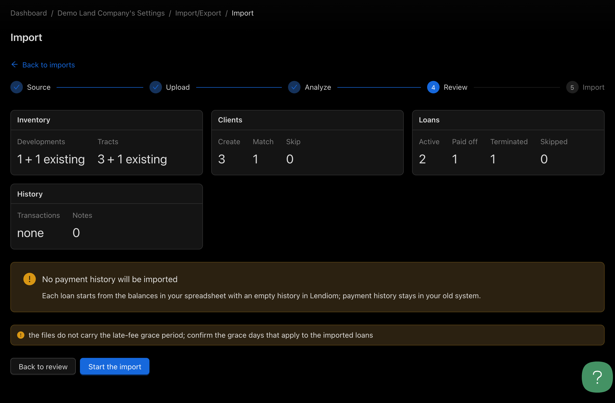Open the Back to imports link
615x403 pixels.
(49, 65)
